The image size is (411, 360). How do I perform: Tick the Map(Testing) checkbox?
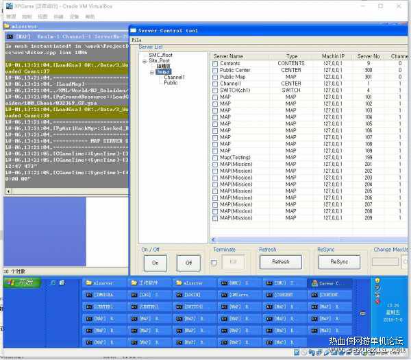click(215, 158)
